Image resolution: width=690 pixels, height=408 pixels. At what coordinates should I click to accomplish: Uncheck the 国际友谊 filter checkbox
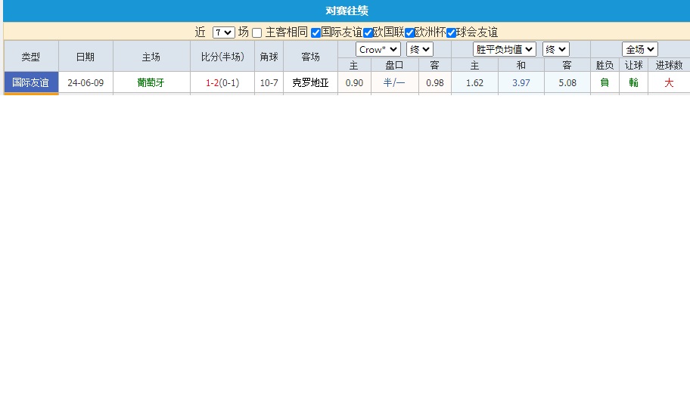[316, 32]
